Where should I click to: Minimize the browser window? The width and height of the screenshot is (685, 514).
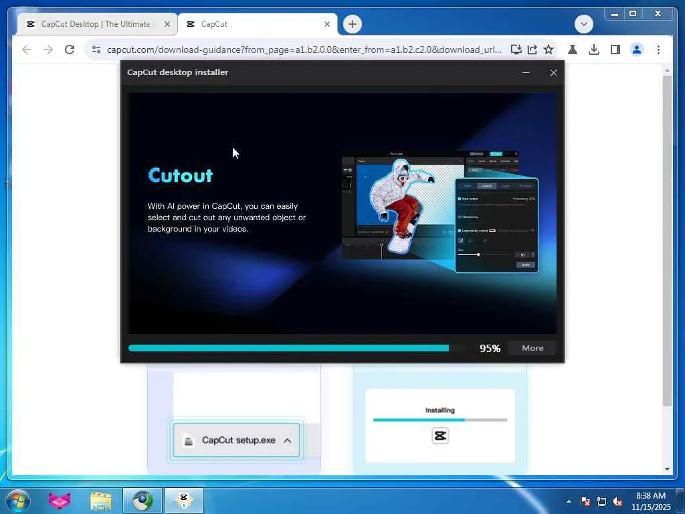pyautogui.click(x=614, y=14)
